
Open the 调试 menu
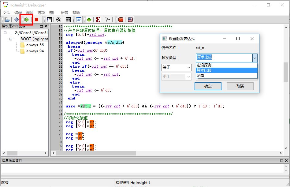30,13
